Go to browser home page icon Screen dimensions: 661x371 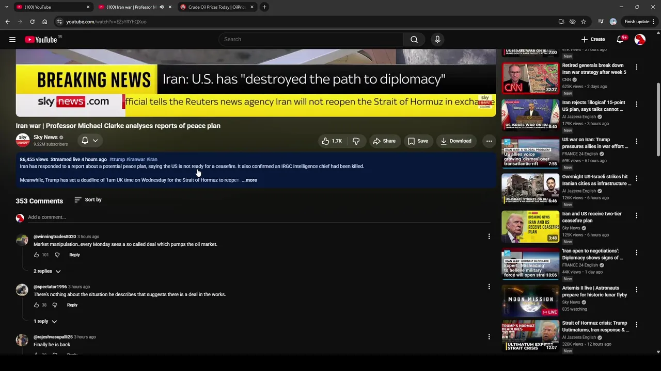45,22
